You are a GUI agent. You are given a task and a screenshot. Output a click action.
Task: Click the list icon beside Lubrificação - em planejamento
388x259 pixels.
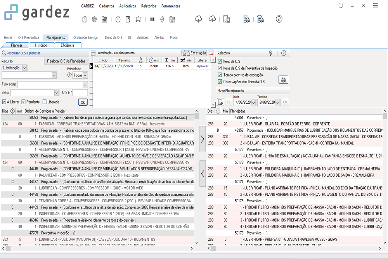tap(93, 53)
